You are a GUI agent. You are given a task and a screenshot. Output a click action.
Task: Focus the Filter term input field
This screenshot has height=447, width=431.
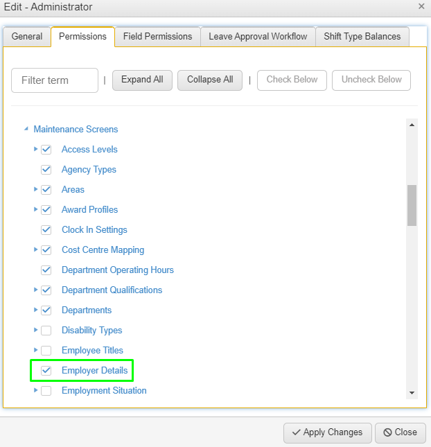tap(55, 80)
